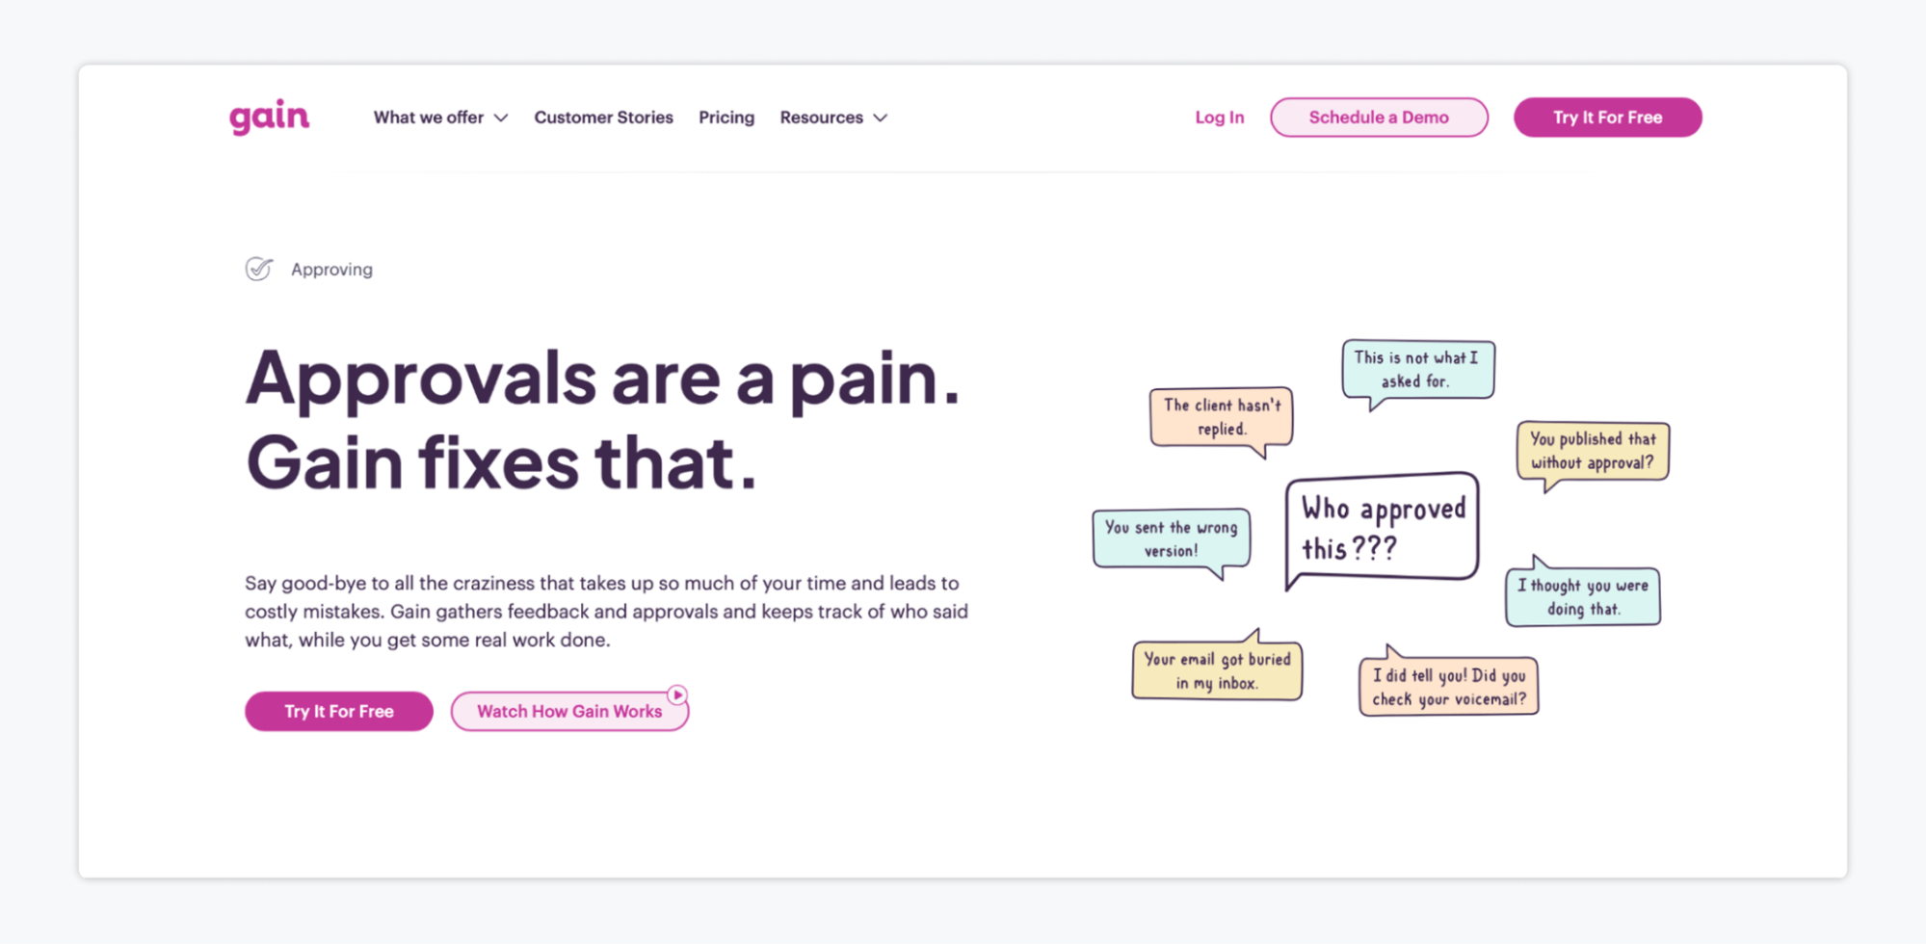Click the Log In link
The width and height of the screenshot is (1926, 944).
click(1219, 118)
